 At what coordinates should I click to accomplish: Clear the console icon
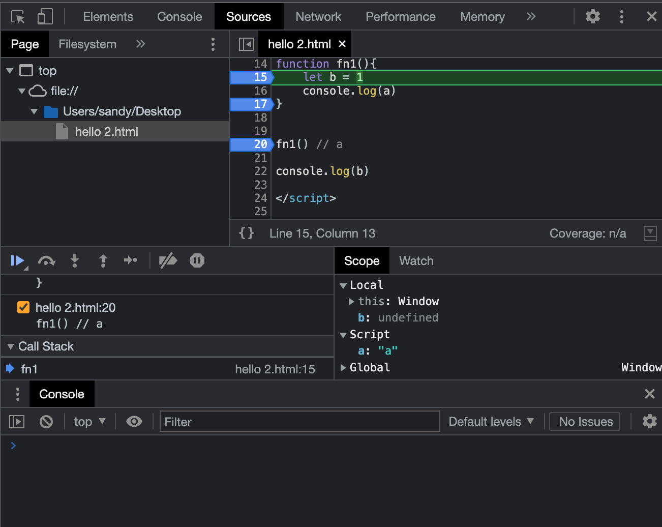click(46, 422)
